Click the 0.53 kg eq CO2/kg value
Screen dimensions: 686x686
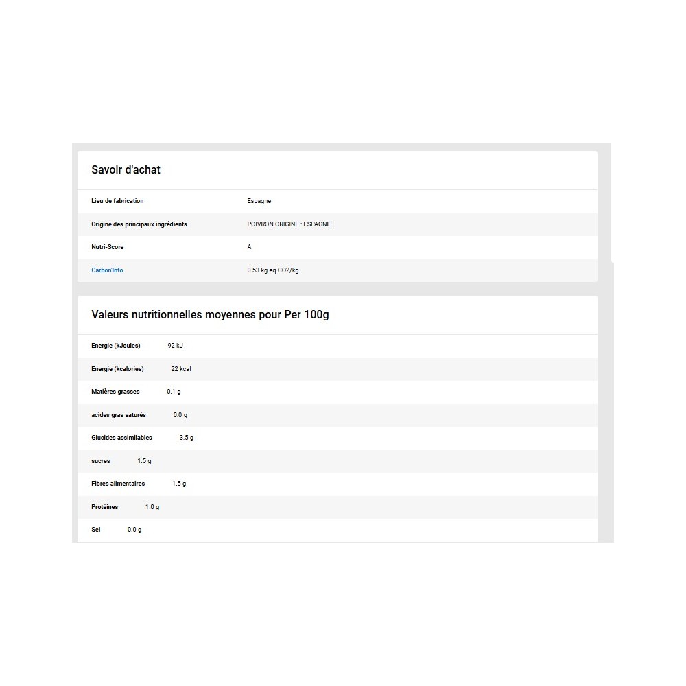pyautogui.click(x=272, y=270)
